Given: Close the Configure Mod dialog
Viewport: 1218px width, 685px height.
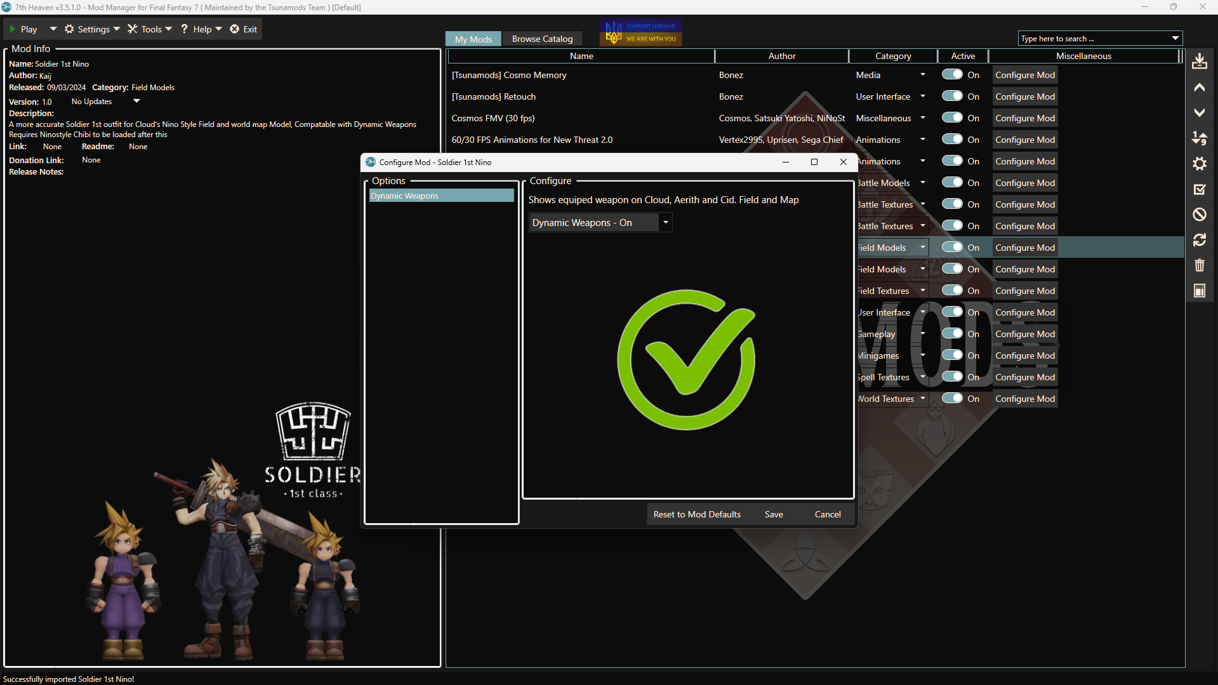Looking at the screenshot, I should pos(843,162).
